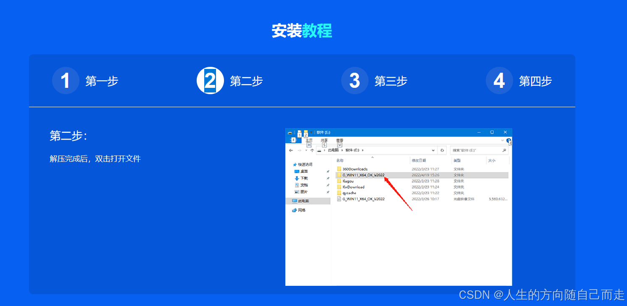Viewport: 627px width, 306px height.
Task: Click the 360Downloads folder icon
Action: tap(339, 169)
